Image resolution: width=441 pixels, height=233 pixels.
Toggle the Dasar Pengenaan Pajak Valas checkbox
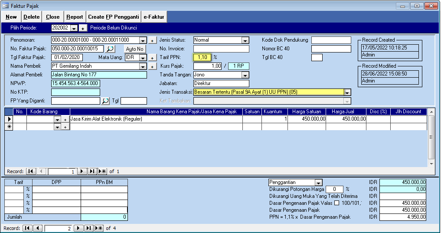tap(336, 203)
